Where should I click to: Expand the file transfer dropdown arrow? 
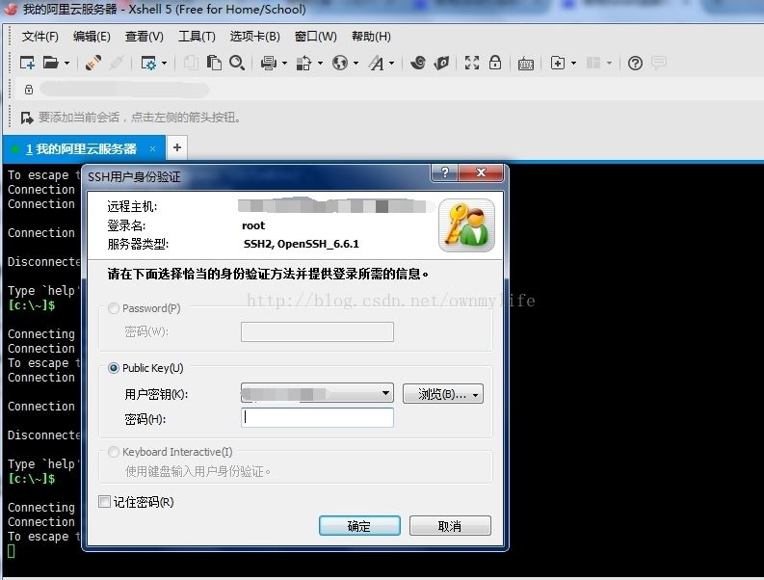point(320,64)
